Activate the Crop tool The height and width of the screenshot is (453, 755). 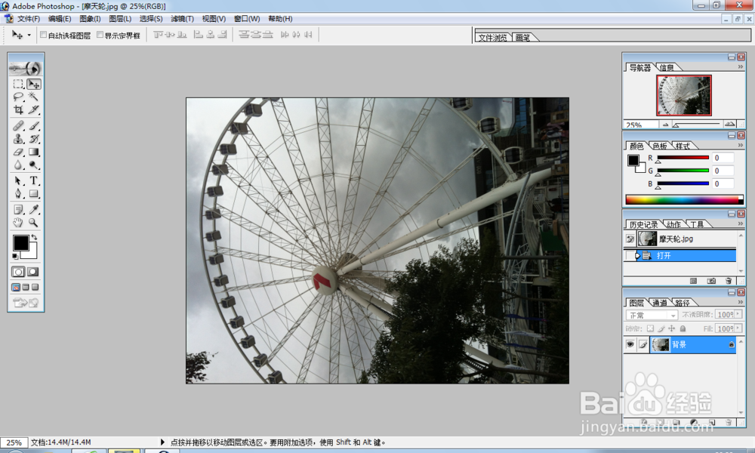pyautogui.click(x=19, y=110)
